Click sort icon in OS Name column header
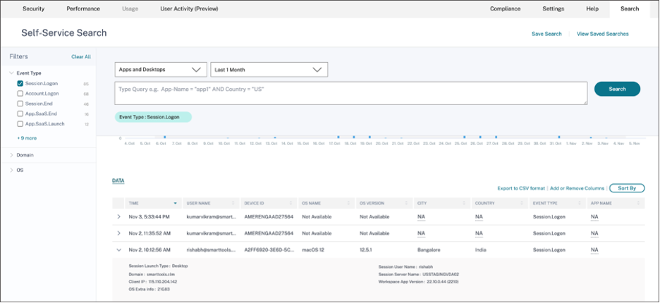Screen dimensions: 660x303 (x=350, y=203)
